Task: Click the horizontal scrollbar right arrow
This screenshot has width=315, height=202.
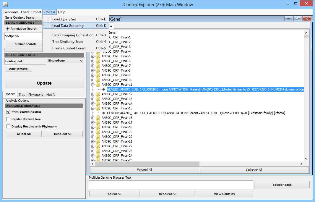Action: tap(301, 164)
